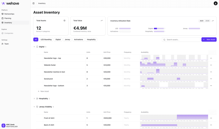219x129 pixels.
Task: Open the user avatar menu
Action: [x=216, y=3]
